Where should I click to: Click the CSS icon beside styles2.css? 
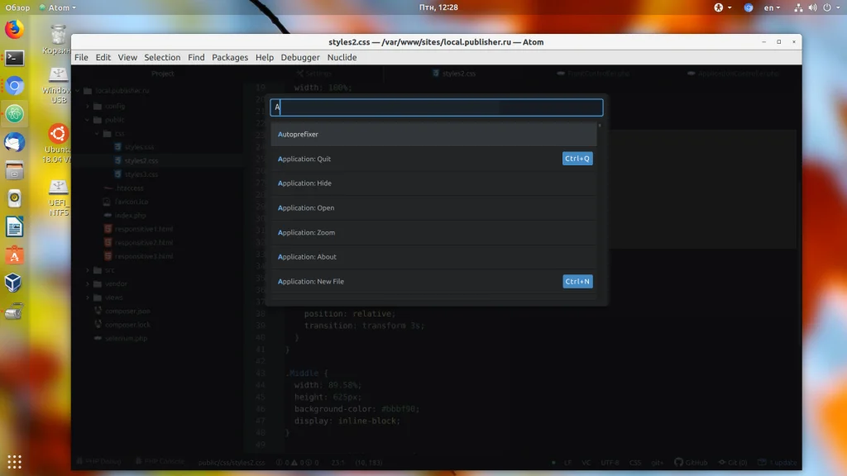coord(117,160)
